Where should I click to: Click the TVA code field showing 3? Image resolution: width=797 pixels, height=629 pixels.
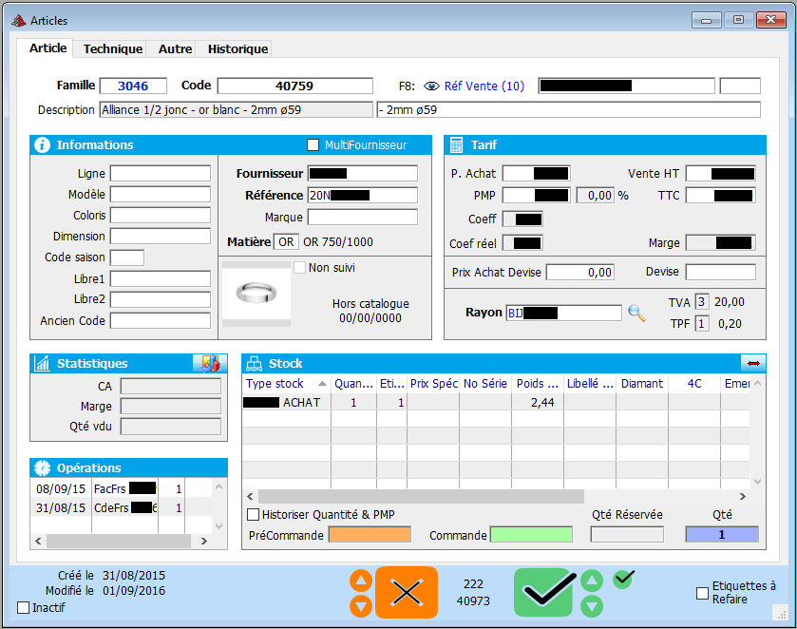pyautogui.click(x=702, y=302)
